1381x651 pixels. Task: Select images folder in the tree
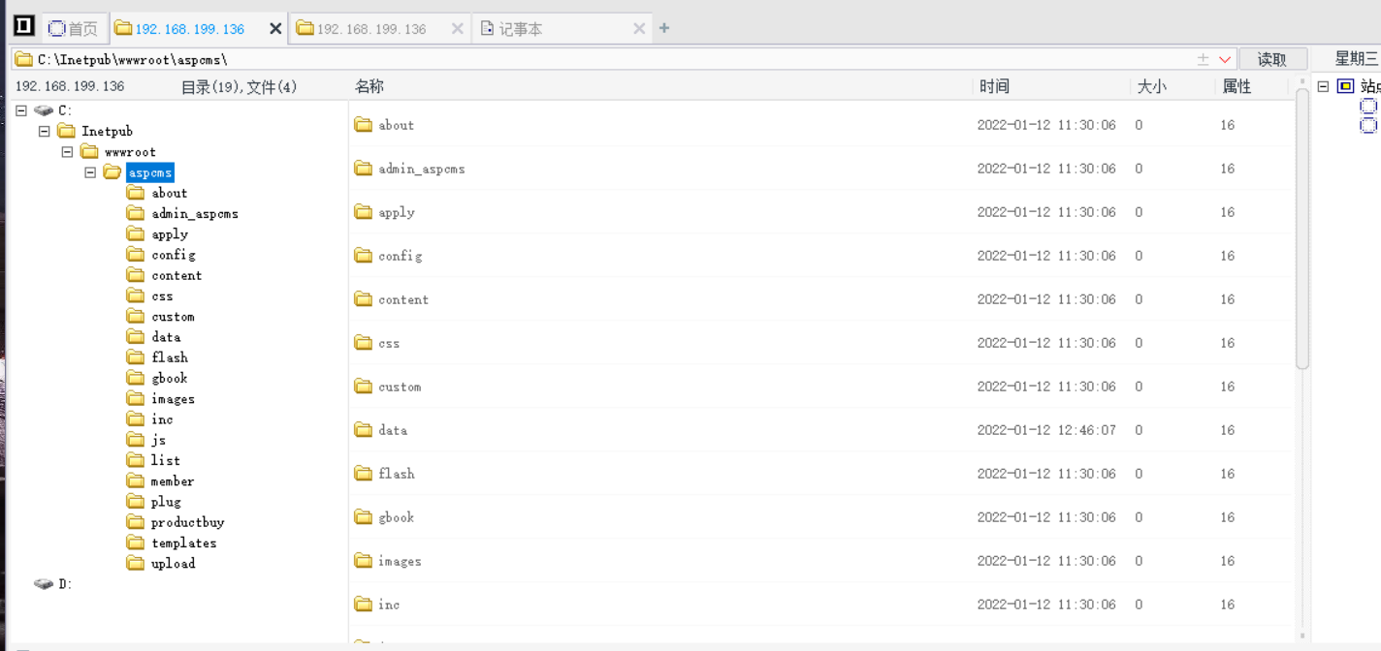point(161,399)
